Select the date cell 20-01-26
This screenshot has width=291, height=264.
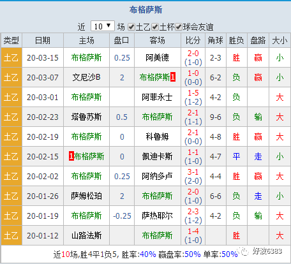pyautogui.click(x=43, y=196)
